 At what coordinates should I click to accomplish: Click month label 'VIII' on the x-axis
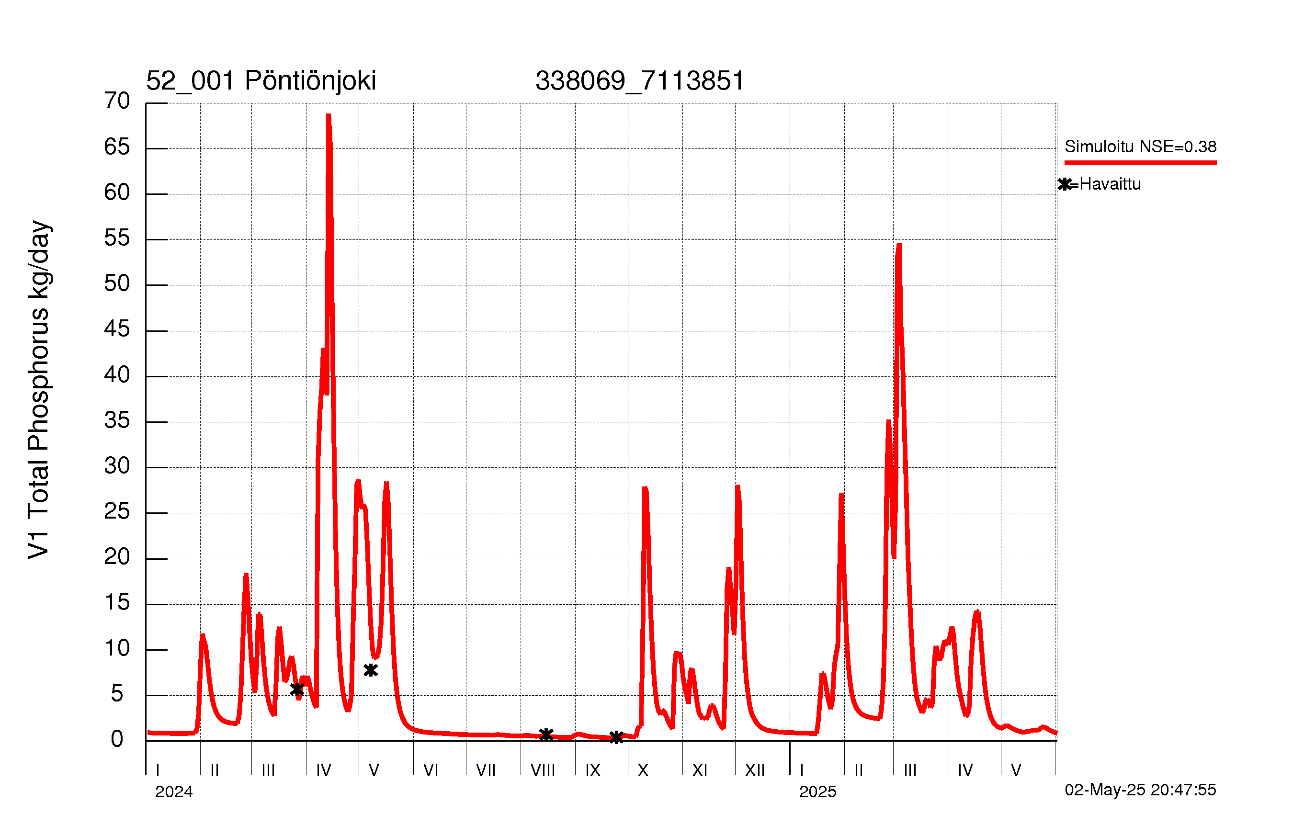543,770
